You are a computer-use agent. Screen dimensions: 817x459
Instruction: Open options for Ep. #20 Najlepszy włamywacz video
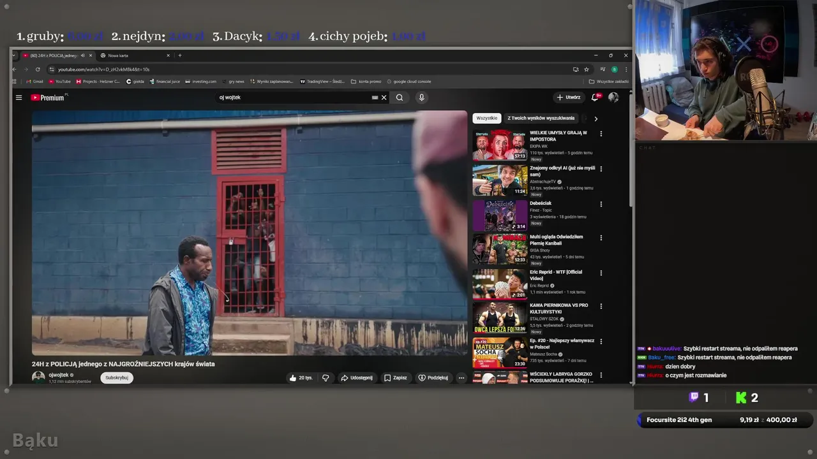(x=601, y=342)
